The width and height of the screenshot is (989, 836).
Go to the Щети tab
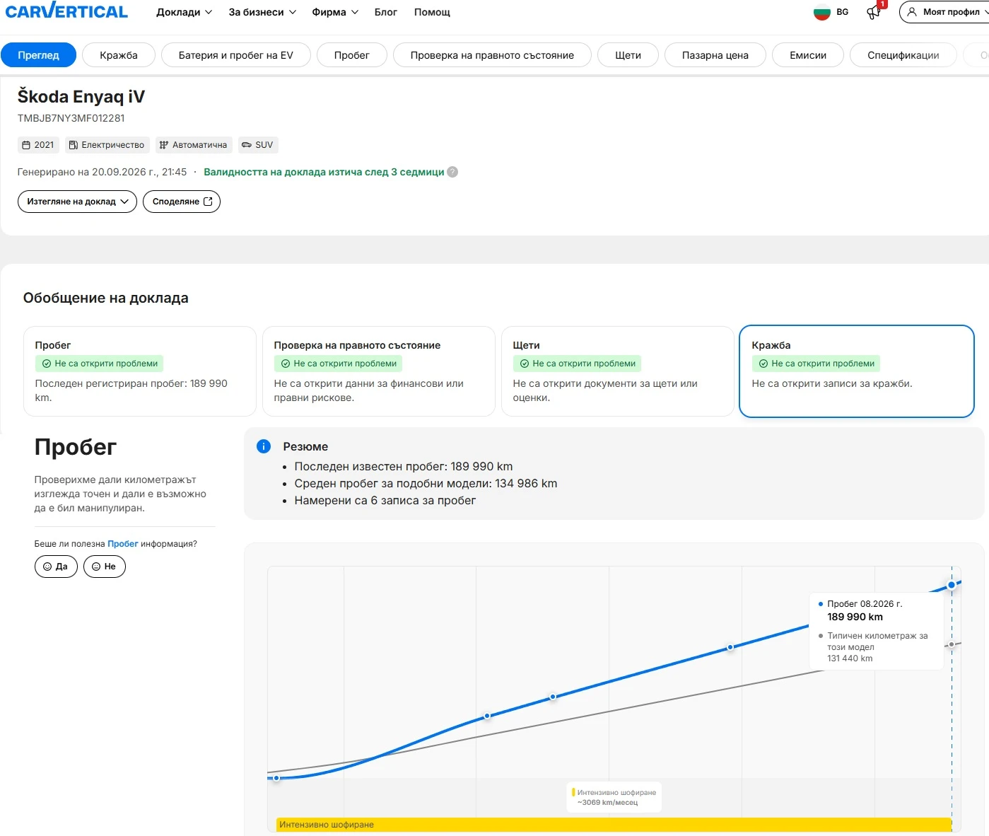(628, 55)
